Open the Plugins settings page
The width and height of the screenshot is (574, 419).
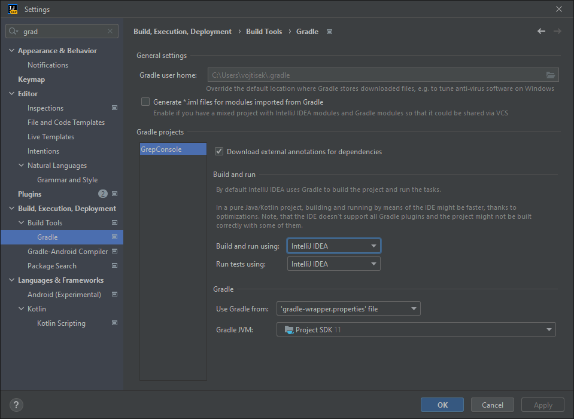30,194
